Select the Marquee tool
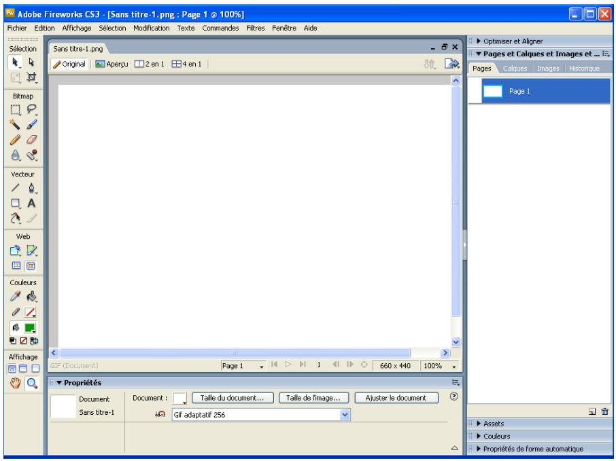The width and height of the screenshot is (616, 461). coord(15,109)
